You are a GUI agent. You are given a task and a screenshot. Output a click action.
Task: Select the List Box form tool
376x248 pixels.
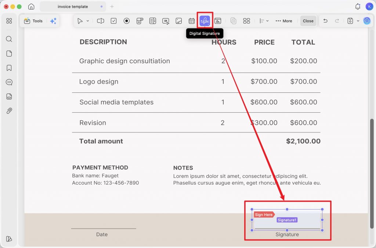(152, 21)
